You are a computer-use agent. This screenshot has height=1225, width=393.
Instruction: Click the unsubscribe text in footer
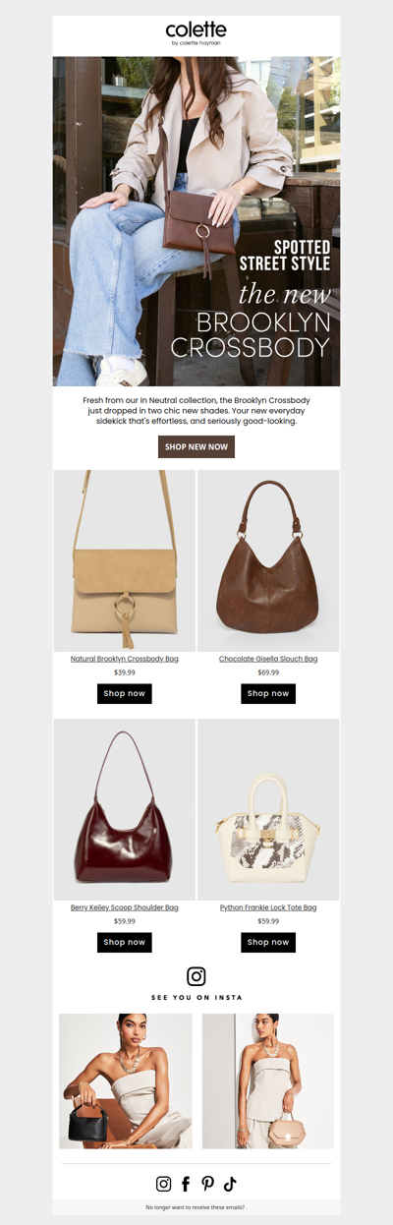coord(196,1207)
